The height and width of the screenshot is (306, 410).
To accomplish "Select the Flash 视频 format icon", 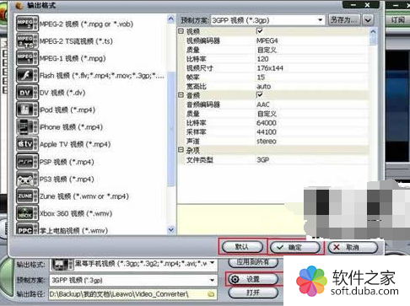I will click(27, 75).
